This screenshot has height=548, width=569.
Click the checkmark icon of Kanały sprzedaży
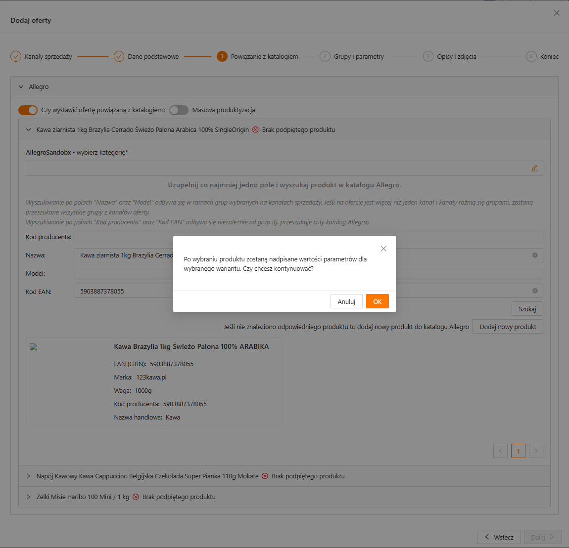pyautogui.click(x=16, y=56)
